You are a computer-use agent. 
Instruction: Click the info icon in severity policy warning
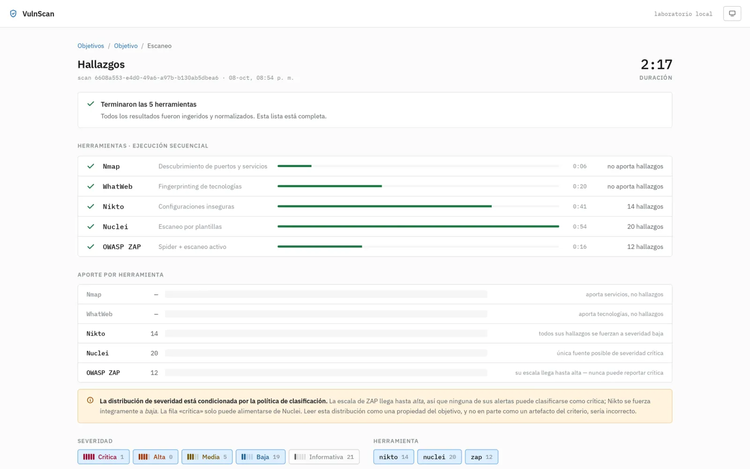click(x=90, y=401)
